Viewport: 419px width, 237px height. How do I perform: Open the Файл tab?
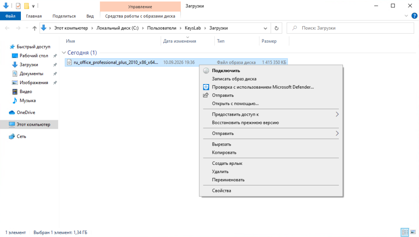[10, 16]
